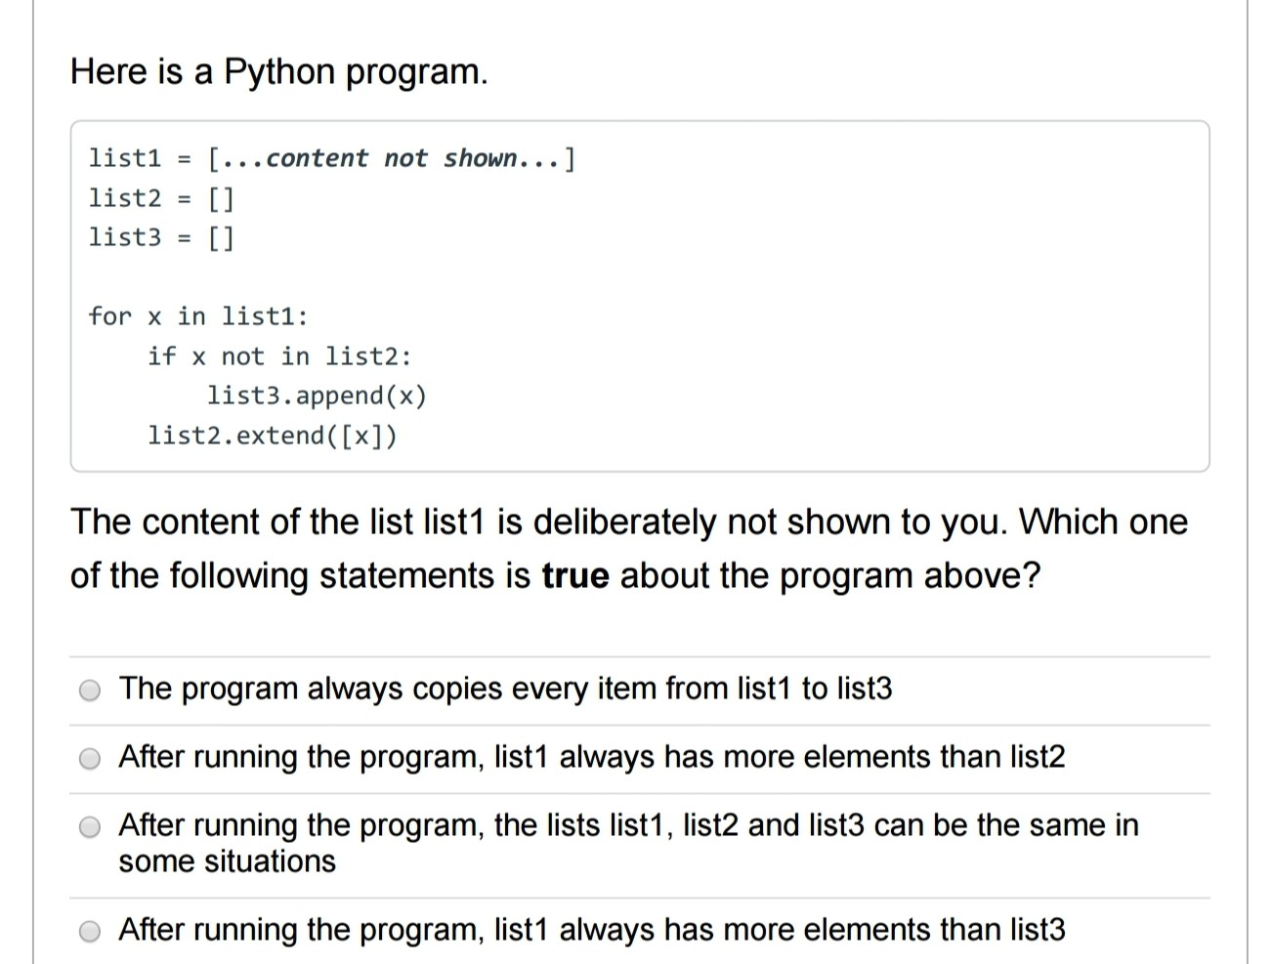Choose radio button for 'more elements than list2'
1272x964 pixels.
pyautogui.click(x=90, y=759)
